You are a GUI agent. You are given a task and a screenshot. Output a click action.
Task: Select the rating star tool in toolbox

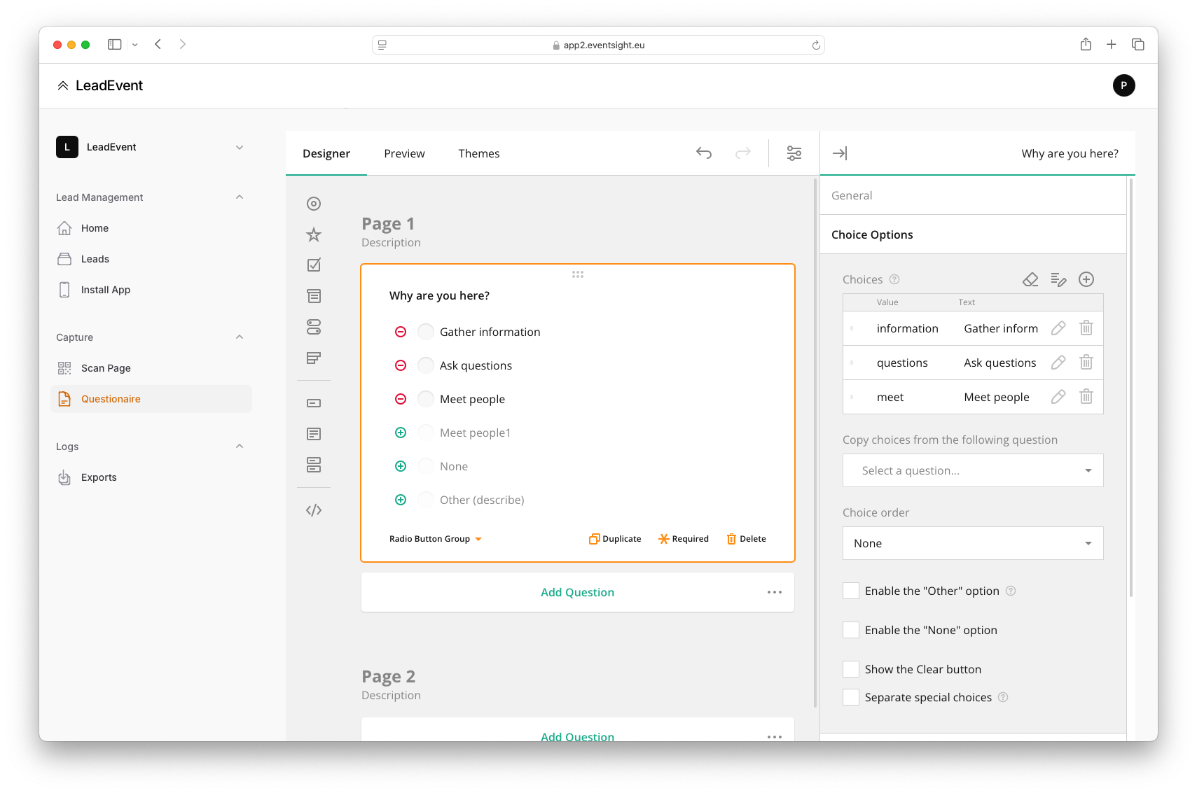[x=314, y=234]
